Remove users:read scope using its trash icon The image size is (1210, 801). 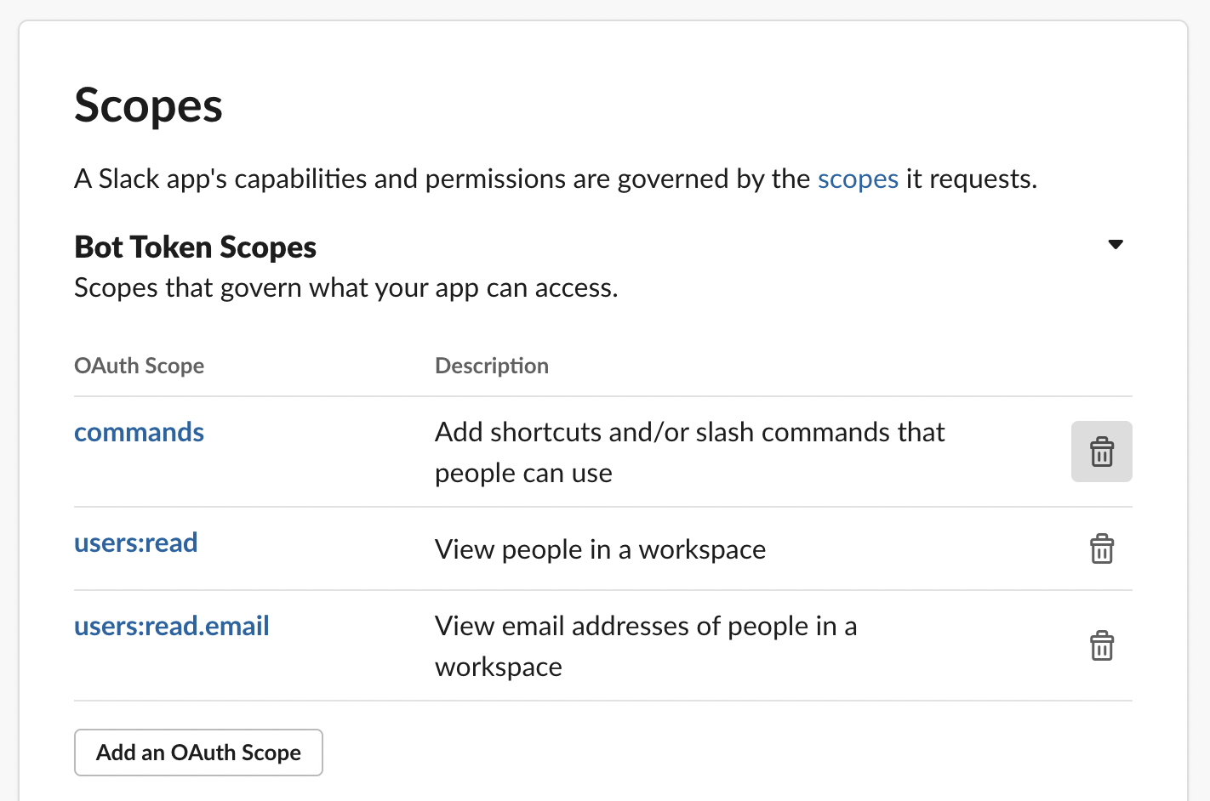(1102, 549)
